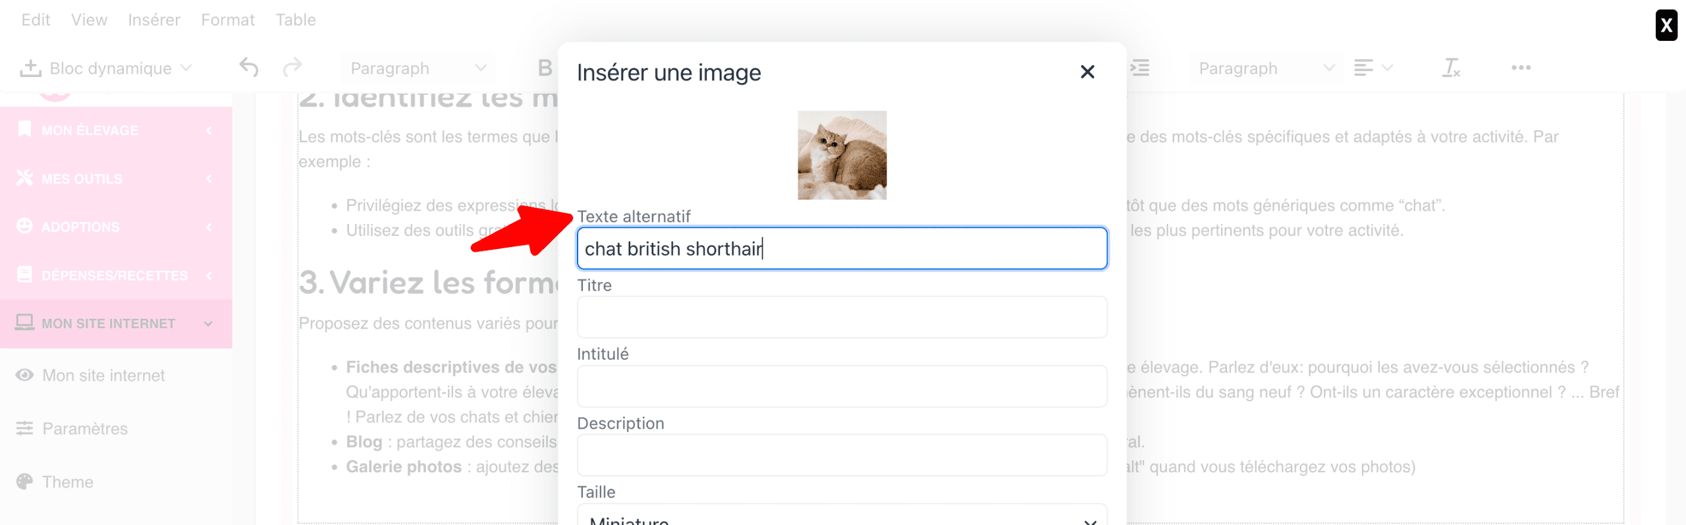
Task: Click the redo arrow icon
Action: click(x=292, y=68)
